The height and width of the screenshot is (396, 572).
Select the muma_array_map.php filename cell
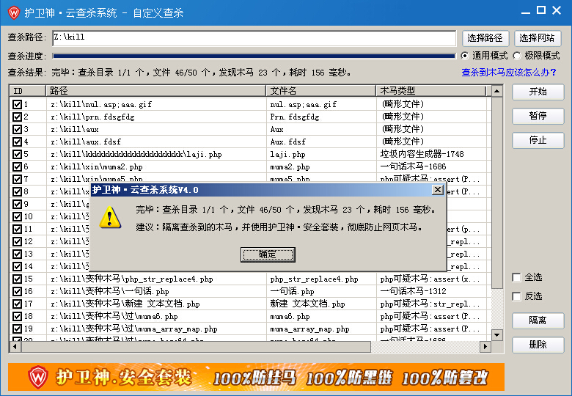(309, 329)
